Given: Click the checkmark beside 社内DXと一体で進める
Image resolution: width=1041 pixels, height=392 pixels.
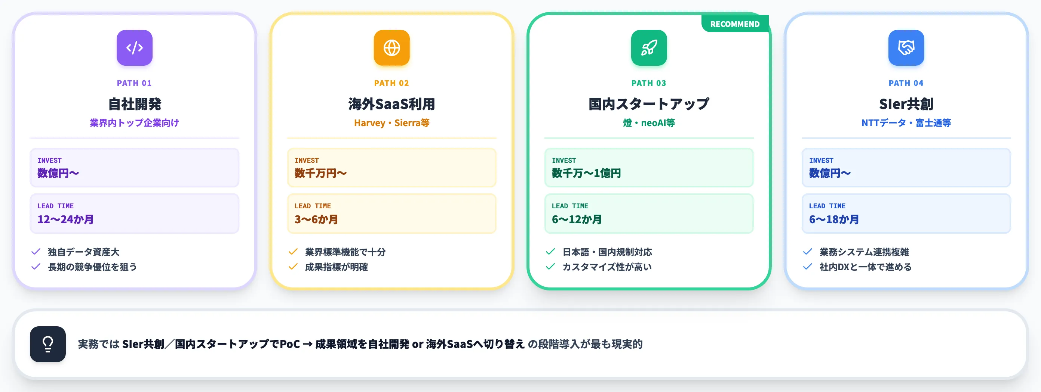Looking at the screenshot, I should pyautogui.click(x=807, y=267).
